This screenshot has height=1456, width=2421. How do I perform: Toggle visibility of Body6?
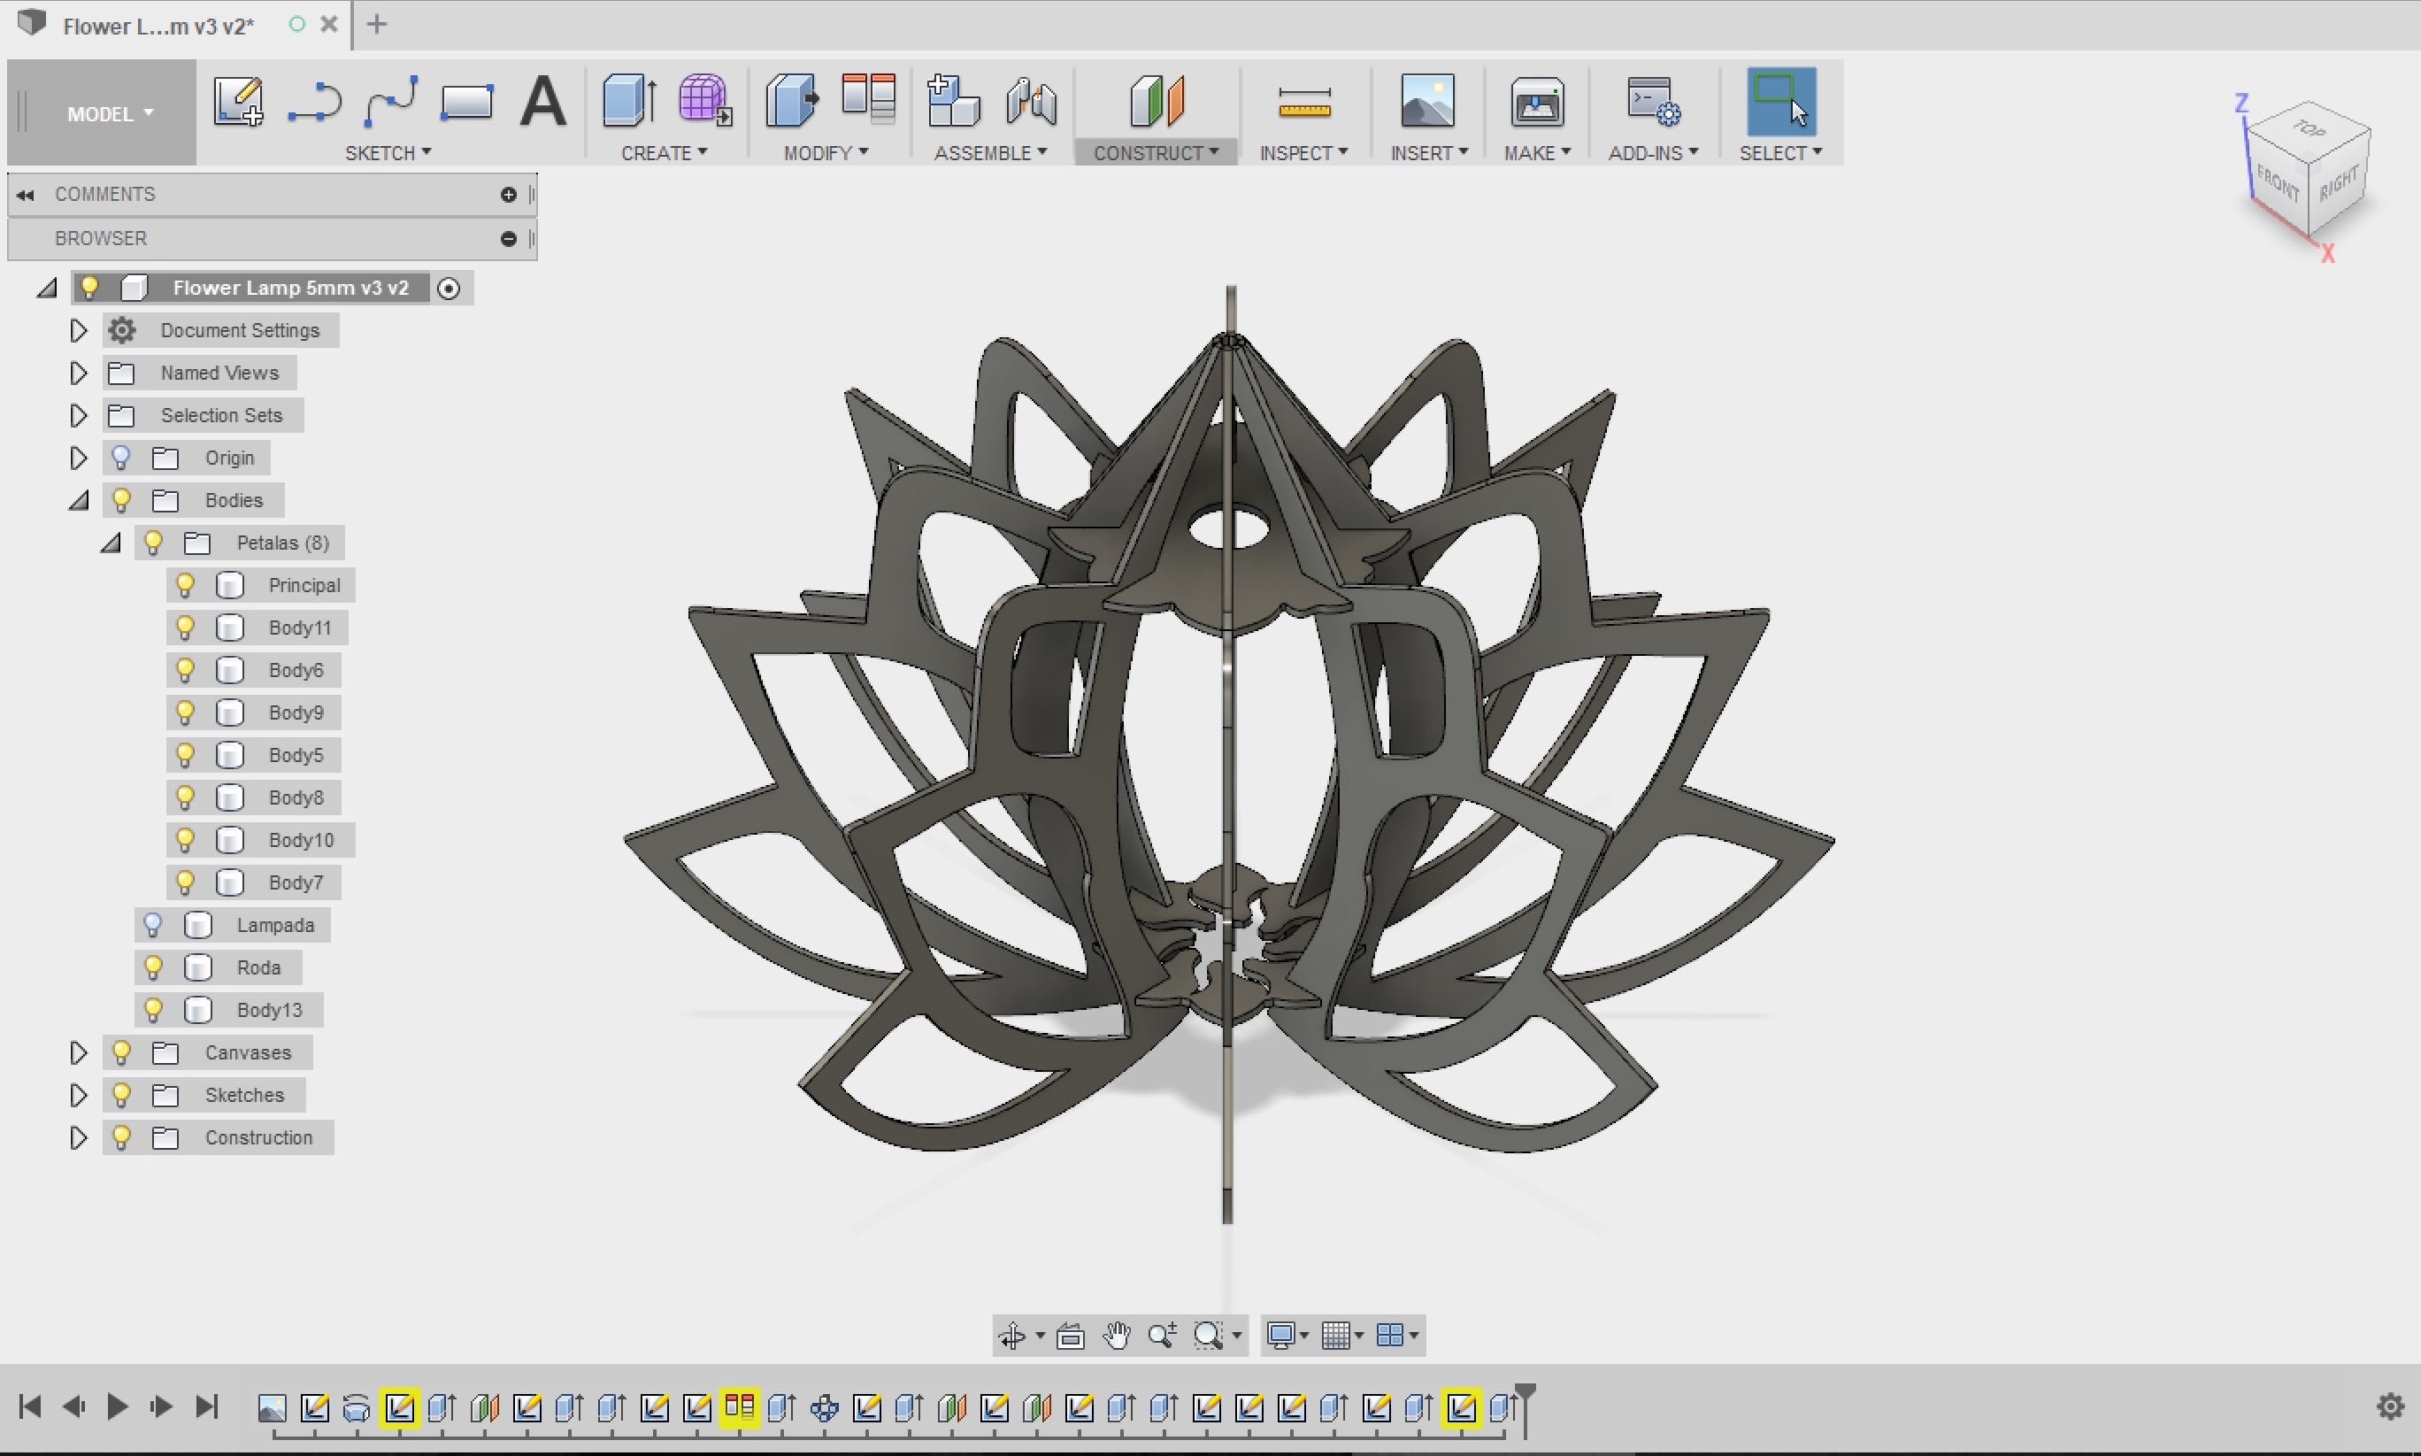184,670
